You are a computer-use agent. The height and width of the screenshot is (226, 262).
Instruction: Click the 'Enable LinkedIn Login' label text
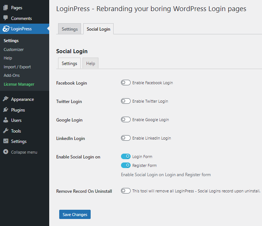coord(152,138)
